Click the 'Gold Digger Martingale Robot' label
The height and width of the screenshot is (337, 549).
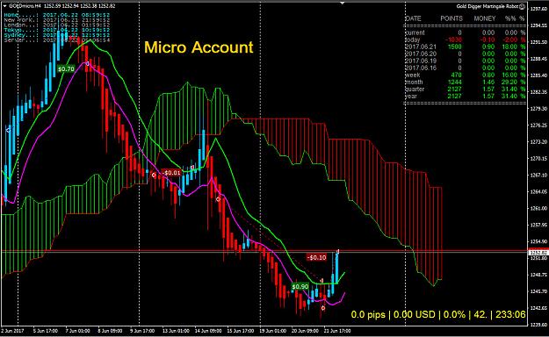487,6
